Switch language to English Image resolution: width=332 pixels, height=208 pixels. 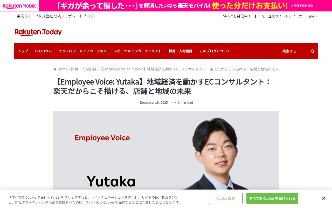tap(311, 16)
